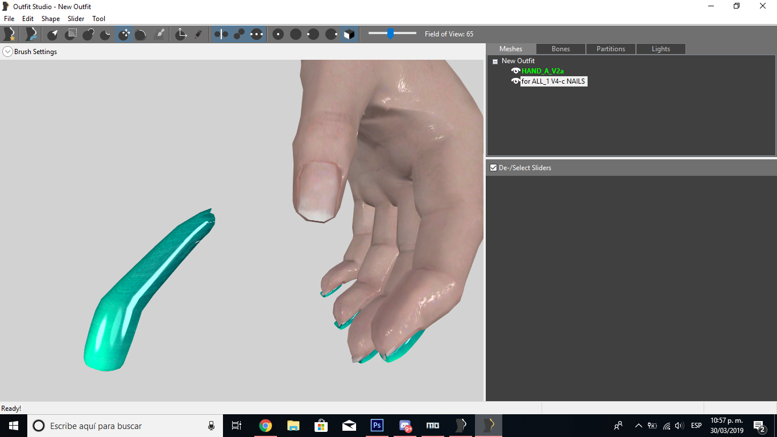
Task: Uncheck the De-/Select Sliders checkbox
Action: [493, 168]
